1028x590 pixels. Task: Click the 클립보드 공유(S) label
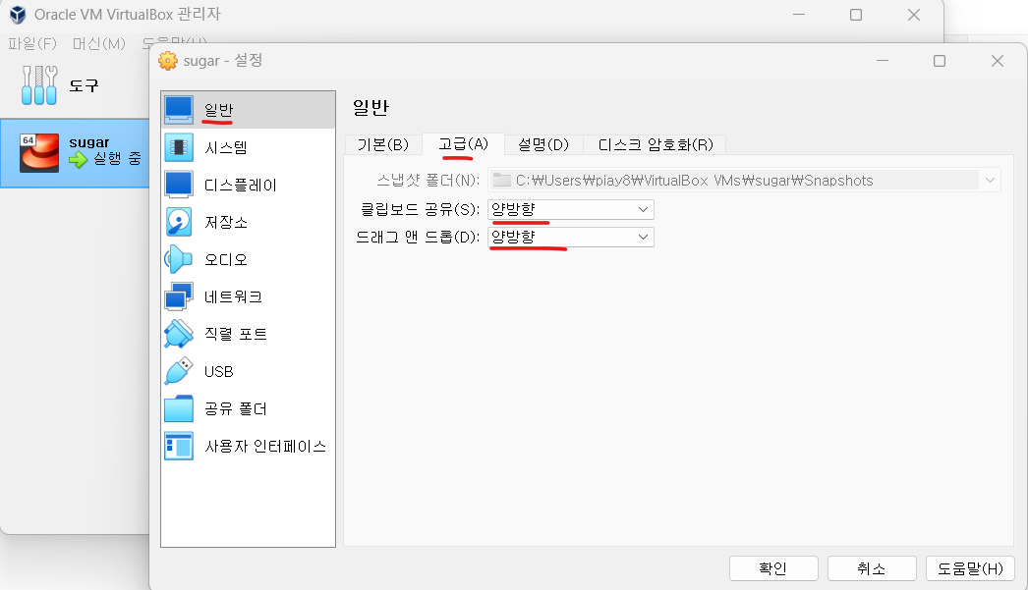(x=421, y=209)
